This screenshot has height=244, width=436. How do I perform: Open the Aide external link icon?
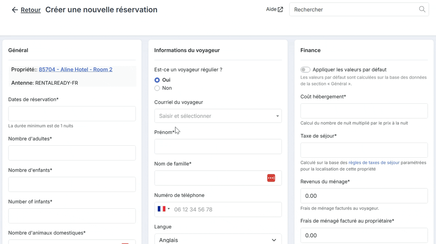tap(280, 9)
